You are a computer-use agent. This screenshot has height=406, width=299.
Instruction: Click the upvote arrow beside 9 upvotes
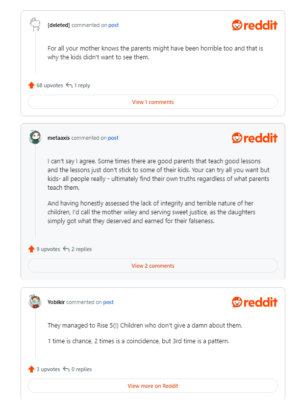(x=32, y=249)
